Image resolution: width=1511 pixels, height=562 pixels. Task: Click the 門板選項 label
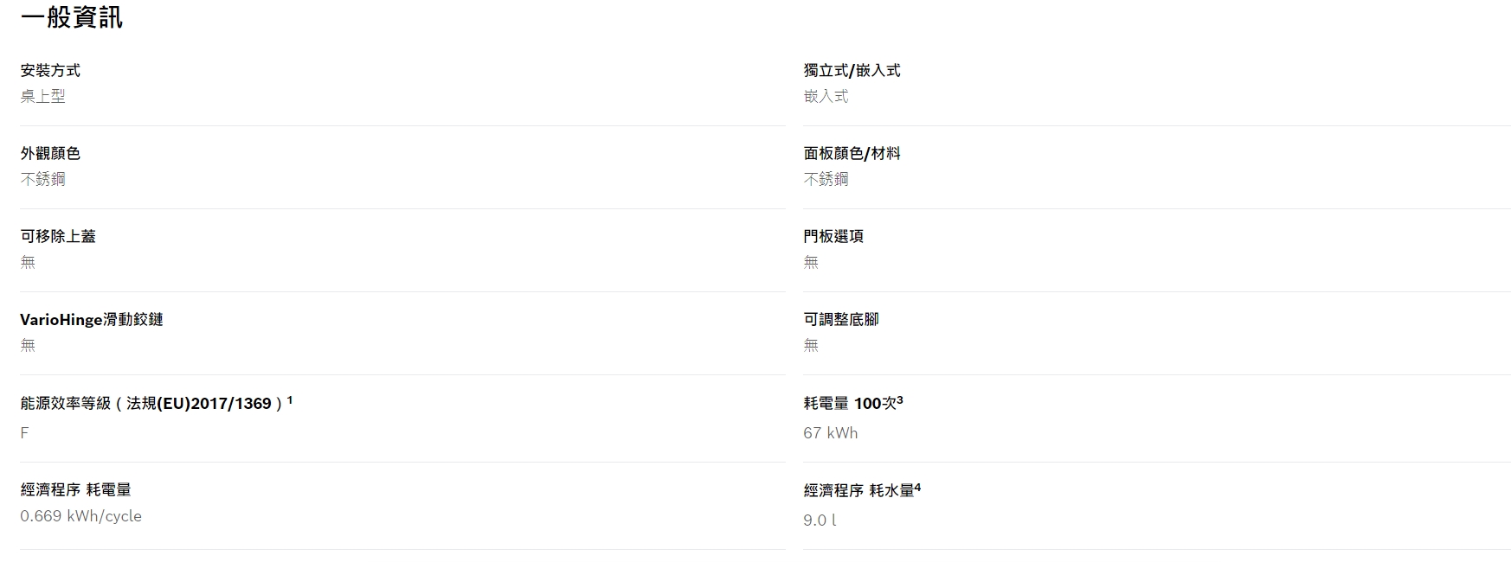pos(833,236)
